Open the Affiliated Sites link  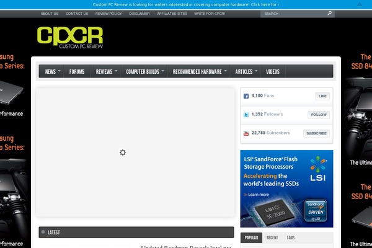click(172, 14)
